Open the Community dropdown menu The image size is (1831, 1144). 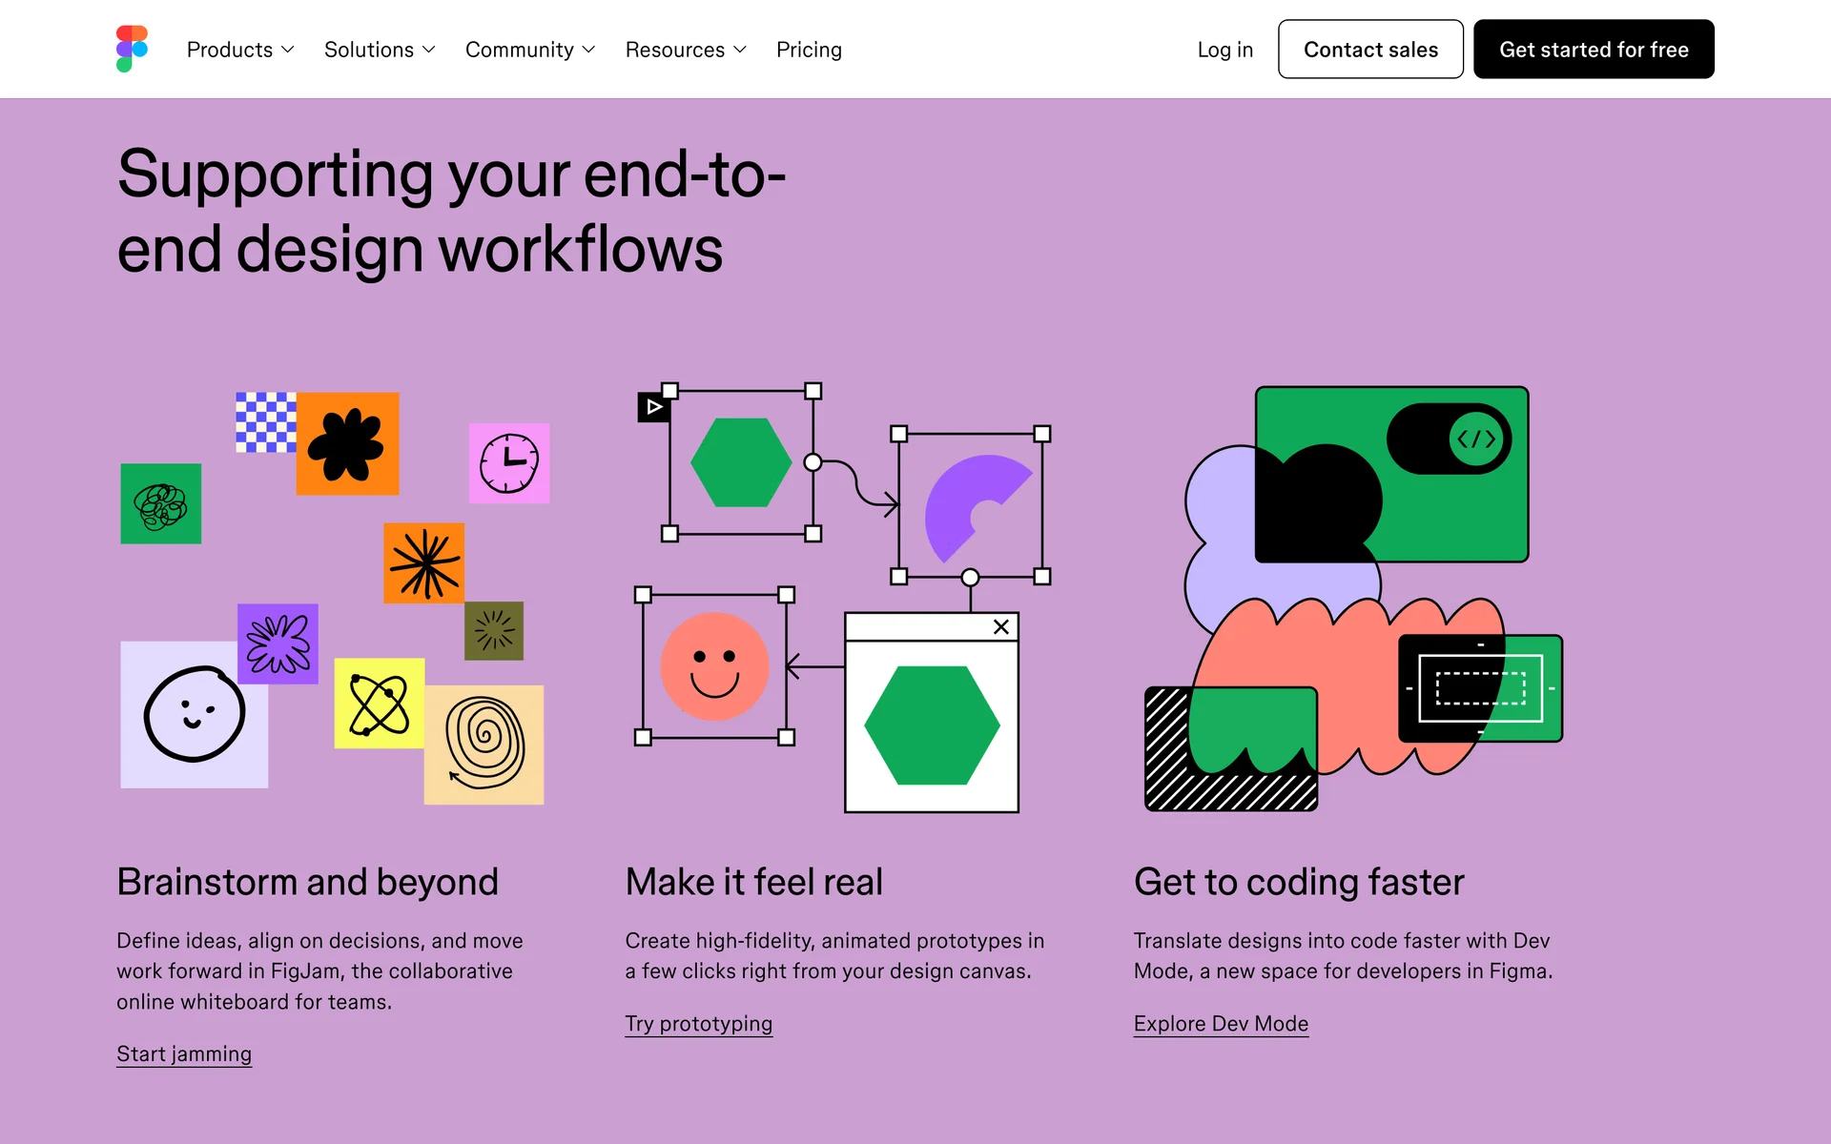point(529,50)
